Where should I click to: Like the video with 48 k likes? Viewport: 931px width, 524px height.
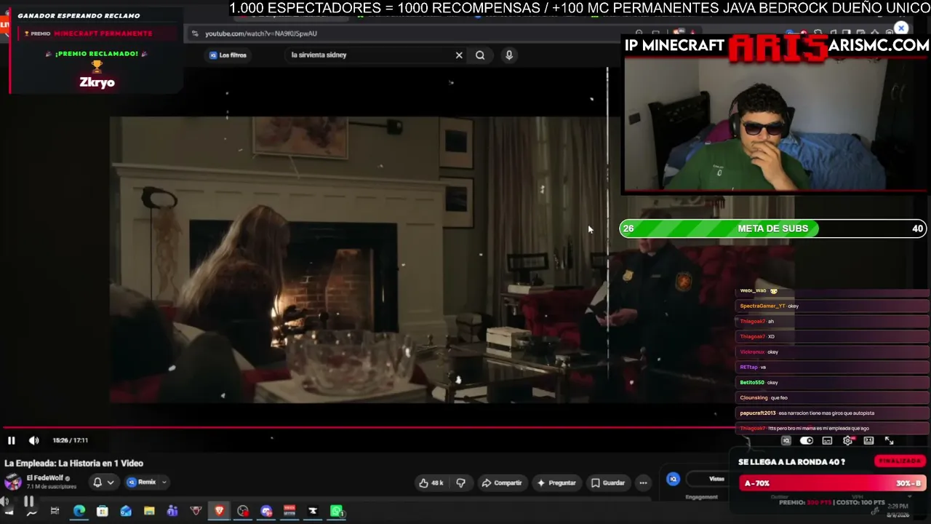(431, 483)
